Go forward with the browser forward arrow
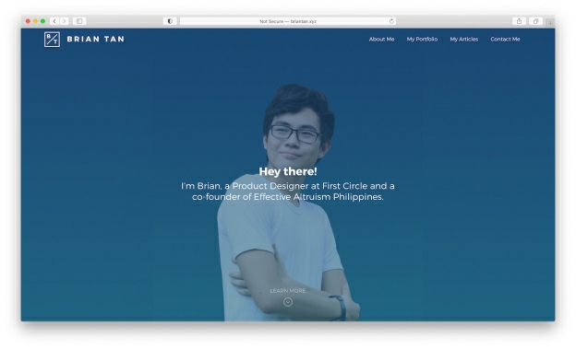Screen dimensions: 576x349 coord(64,21)
